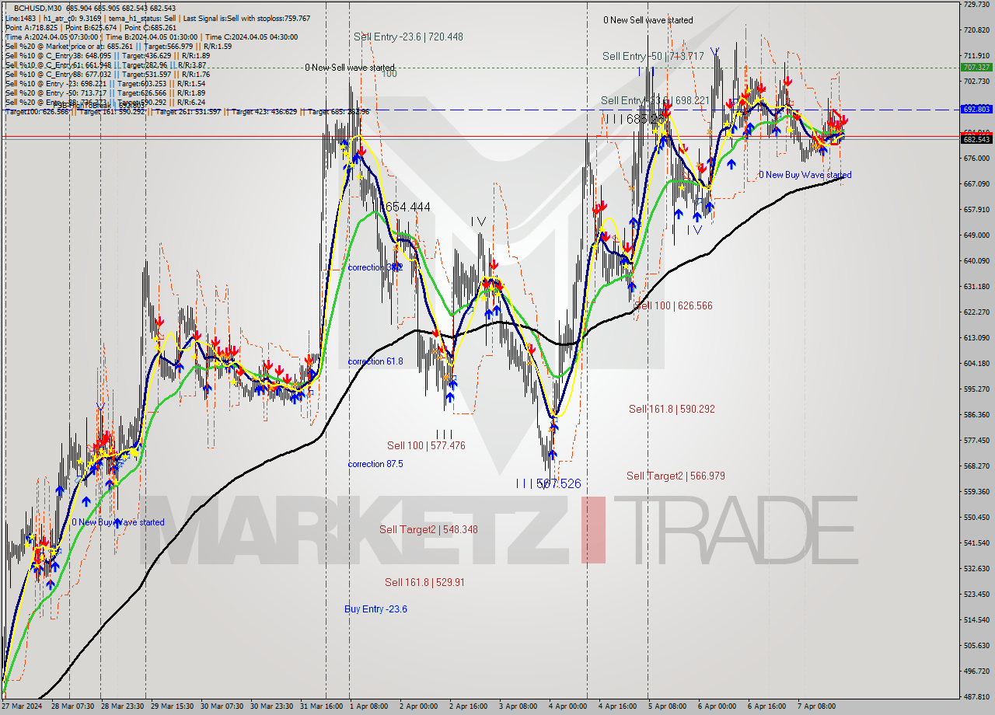
Task: Click the 'Sell 161.8 | 590.292' label
Action: click(672, 409)
